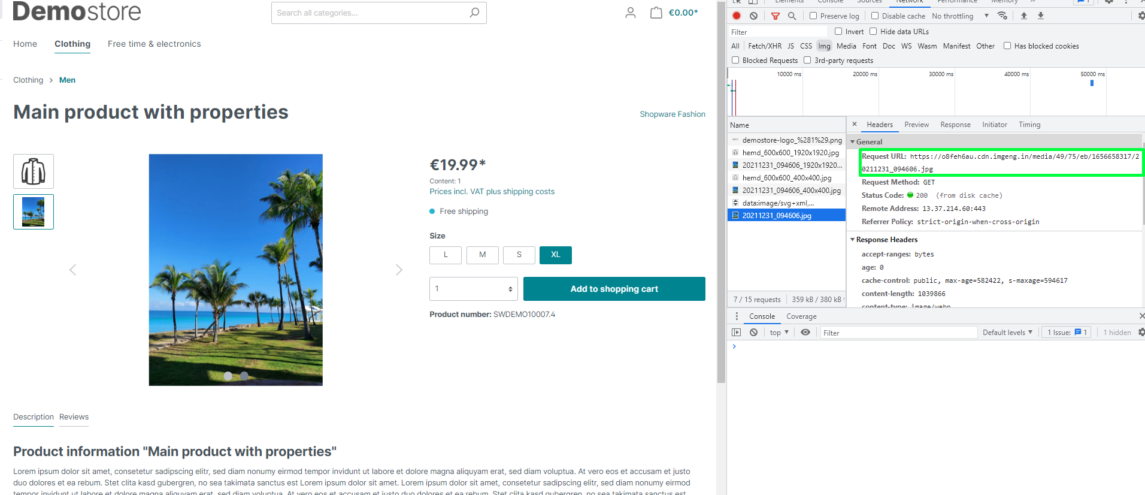Click the Clothing breadcrumb link

tap(28, 80)
